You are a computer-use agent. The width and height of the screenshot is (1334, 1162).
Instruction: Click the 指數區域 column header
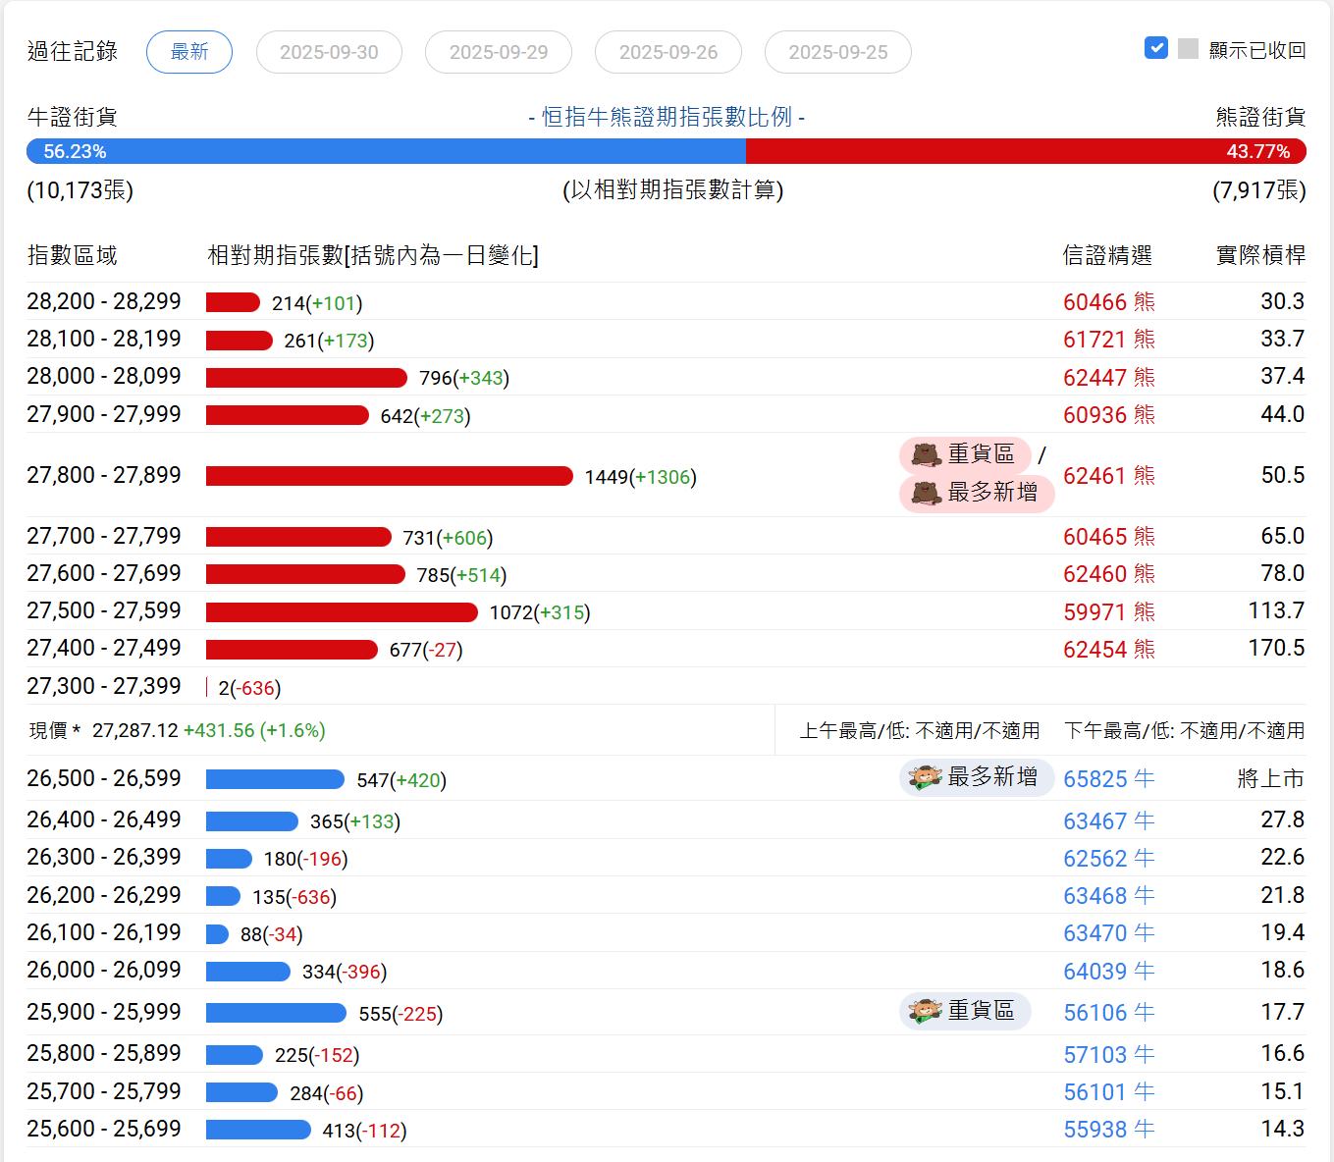(x=73, y=256)
